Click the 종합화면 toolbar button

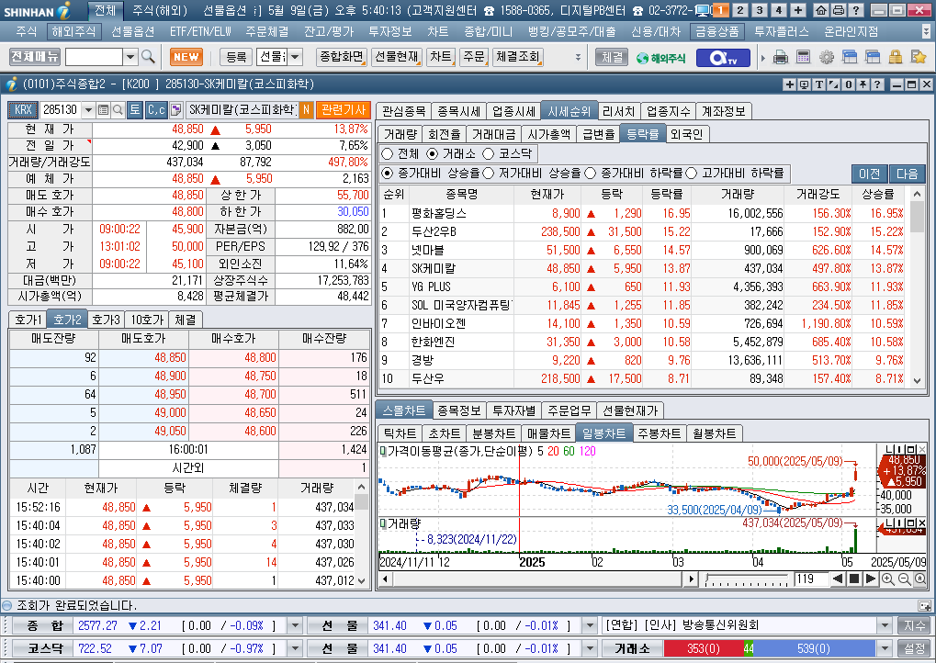(x=342, y=57)
